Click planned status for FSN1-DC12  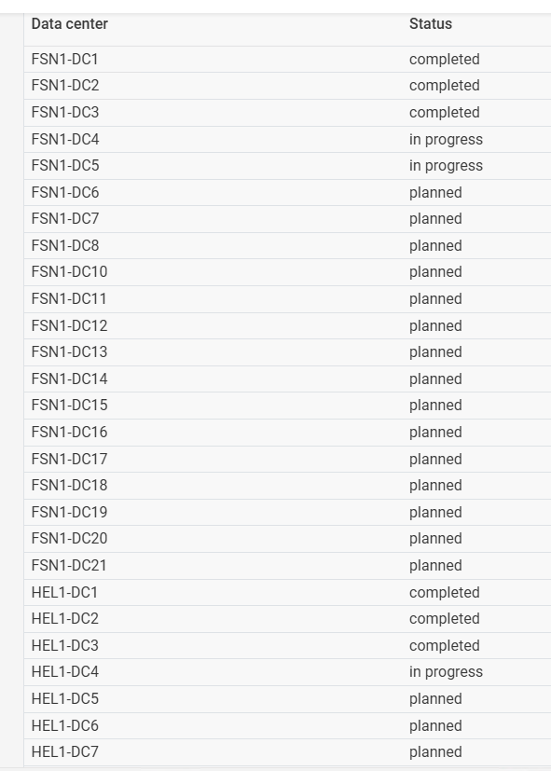pyautogui.click(x=435, y=325)
